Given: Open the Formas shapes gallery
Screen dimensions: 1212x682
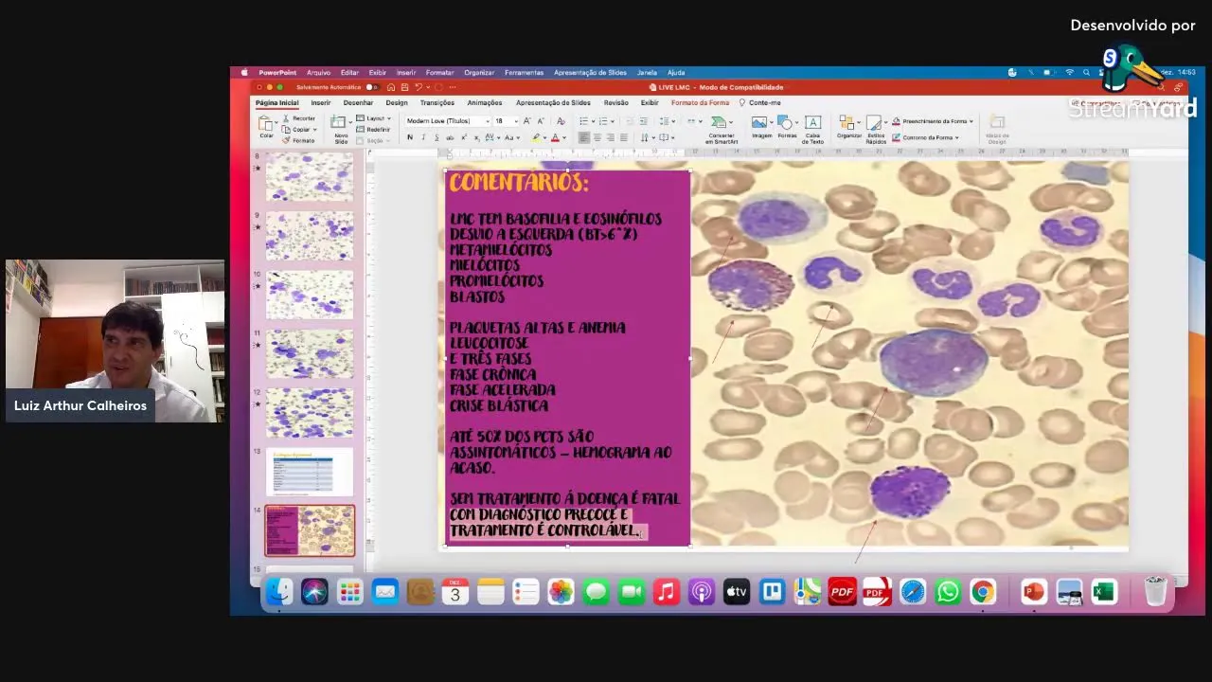Looking at the screenshot, I should point(787,129).
